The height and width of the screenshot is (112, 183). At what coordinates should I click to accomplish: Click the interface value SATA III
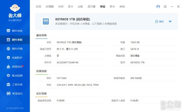pos(135,49)
